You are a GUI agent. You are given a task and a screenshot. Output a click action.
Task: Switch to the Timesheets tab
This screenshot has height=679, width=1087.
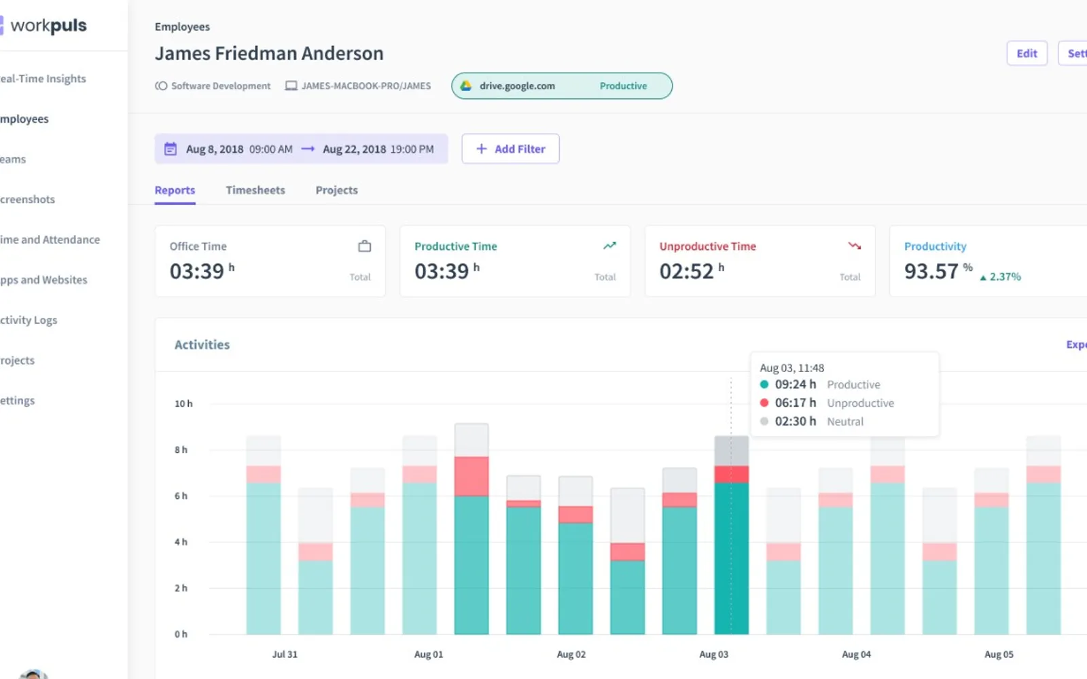coord(255,190)
